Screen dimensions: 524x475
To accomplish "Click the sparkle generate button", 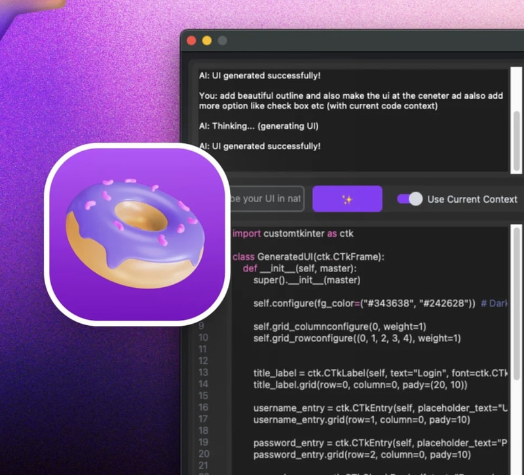I will [347, 199].
